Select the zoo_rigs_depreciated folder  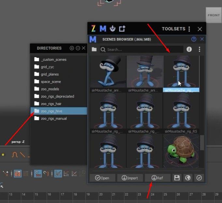59,96
